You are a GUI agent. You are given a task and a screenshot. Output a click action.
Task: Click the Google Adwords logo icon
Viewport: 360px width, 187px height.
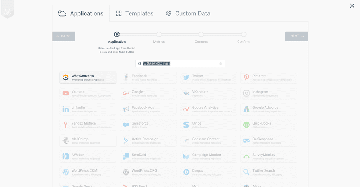coord(247,109)
